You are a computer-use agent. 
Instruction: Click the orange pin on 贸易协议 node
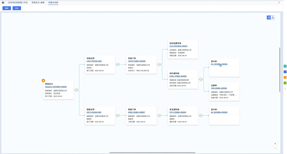pyautogui.click(x=43, y=80)
